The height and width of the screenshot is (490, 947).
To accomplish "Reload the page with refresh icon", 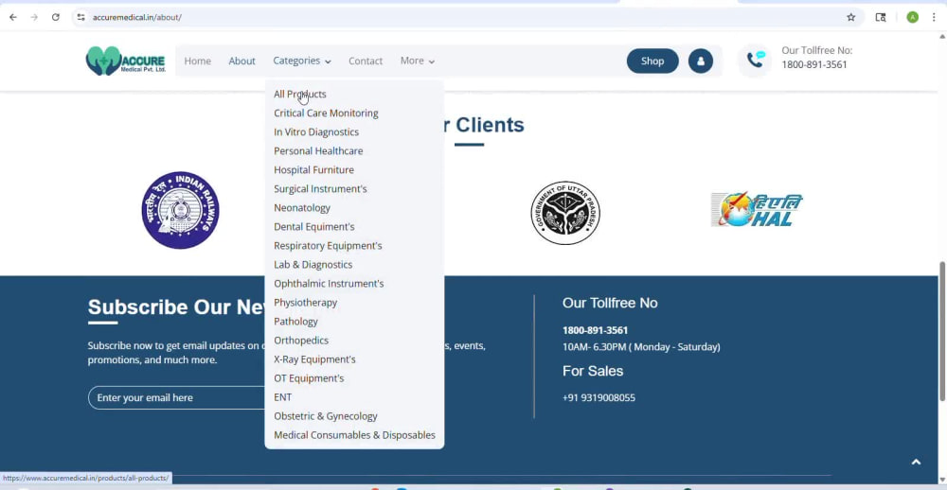I will 56,17.
